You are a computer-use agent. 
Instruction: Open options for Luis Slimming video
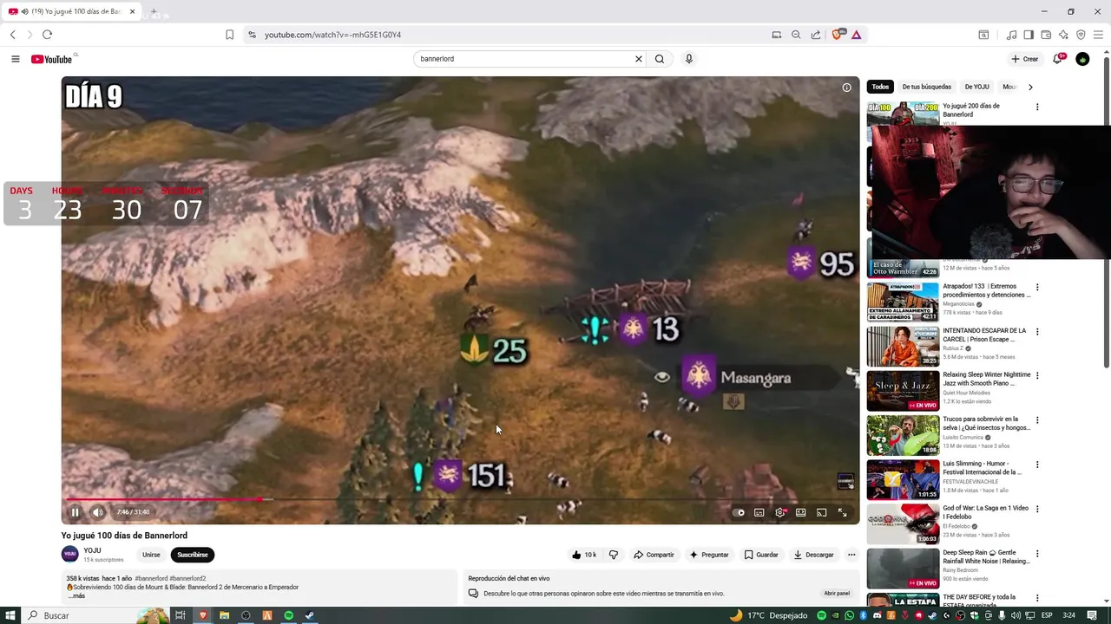pyautogui.click(x=1037, y=464)
